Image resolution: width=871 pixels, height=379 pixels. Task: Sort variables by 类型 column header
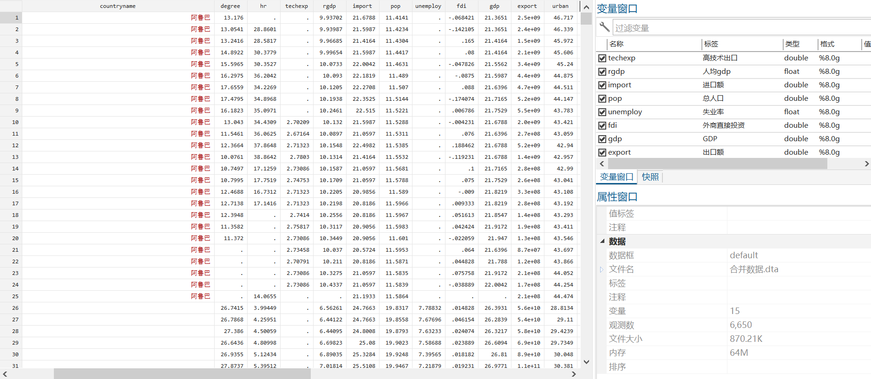(x=800, y=44)
